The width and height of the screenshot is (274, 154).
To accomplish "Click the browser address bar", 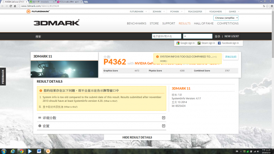I will point(140,6).
